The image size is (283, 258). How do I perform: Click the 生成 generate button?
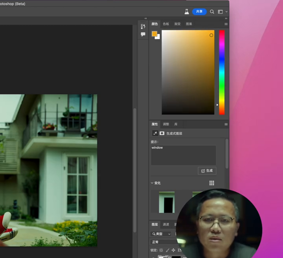[207, 171]
